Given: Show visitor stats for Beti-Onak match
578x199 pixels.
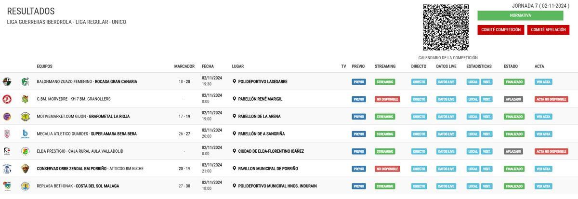Looking at the screenshot, I should pos(486,186).
